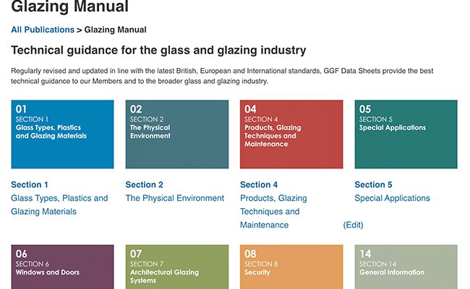Open the orange 08 Security tile
The height and width of the screenshot is (289, 470).
(x=291, y=267)
